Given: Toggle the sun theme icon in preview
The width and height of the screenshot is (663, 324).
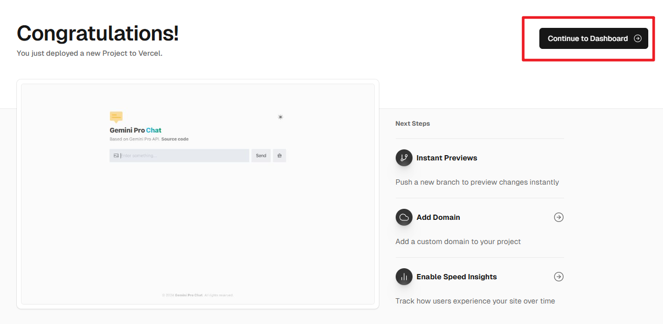Looking at the screenshot, I should [280, 117].
